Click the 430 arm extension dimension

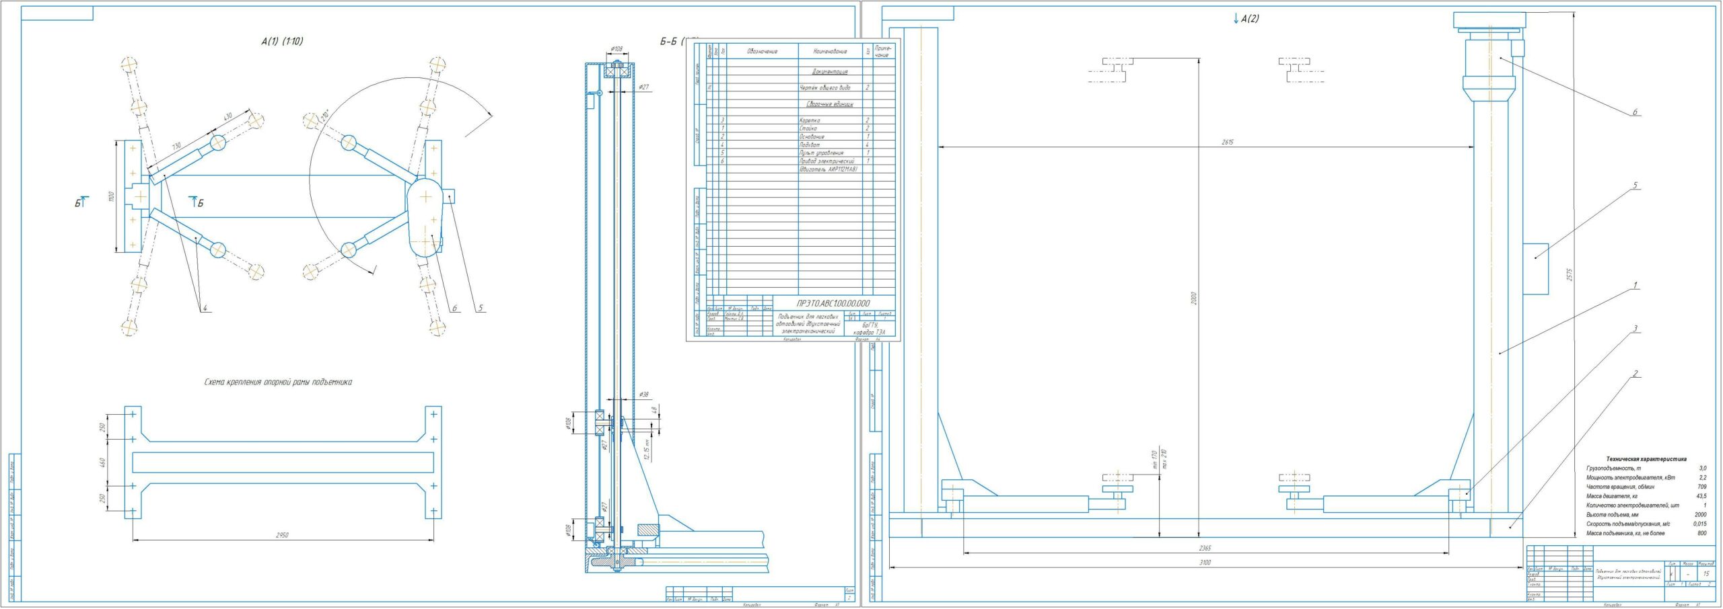point(227,116)
